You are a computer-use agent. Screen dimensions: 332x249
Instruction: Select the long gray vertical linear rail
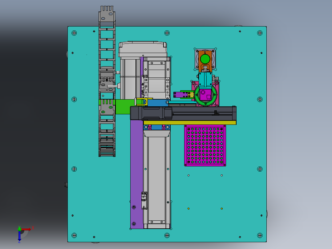pyautogui.click(x=157, y=179)
